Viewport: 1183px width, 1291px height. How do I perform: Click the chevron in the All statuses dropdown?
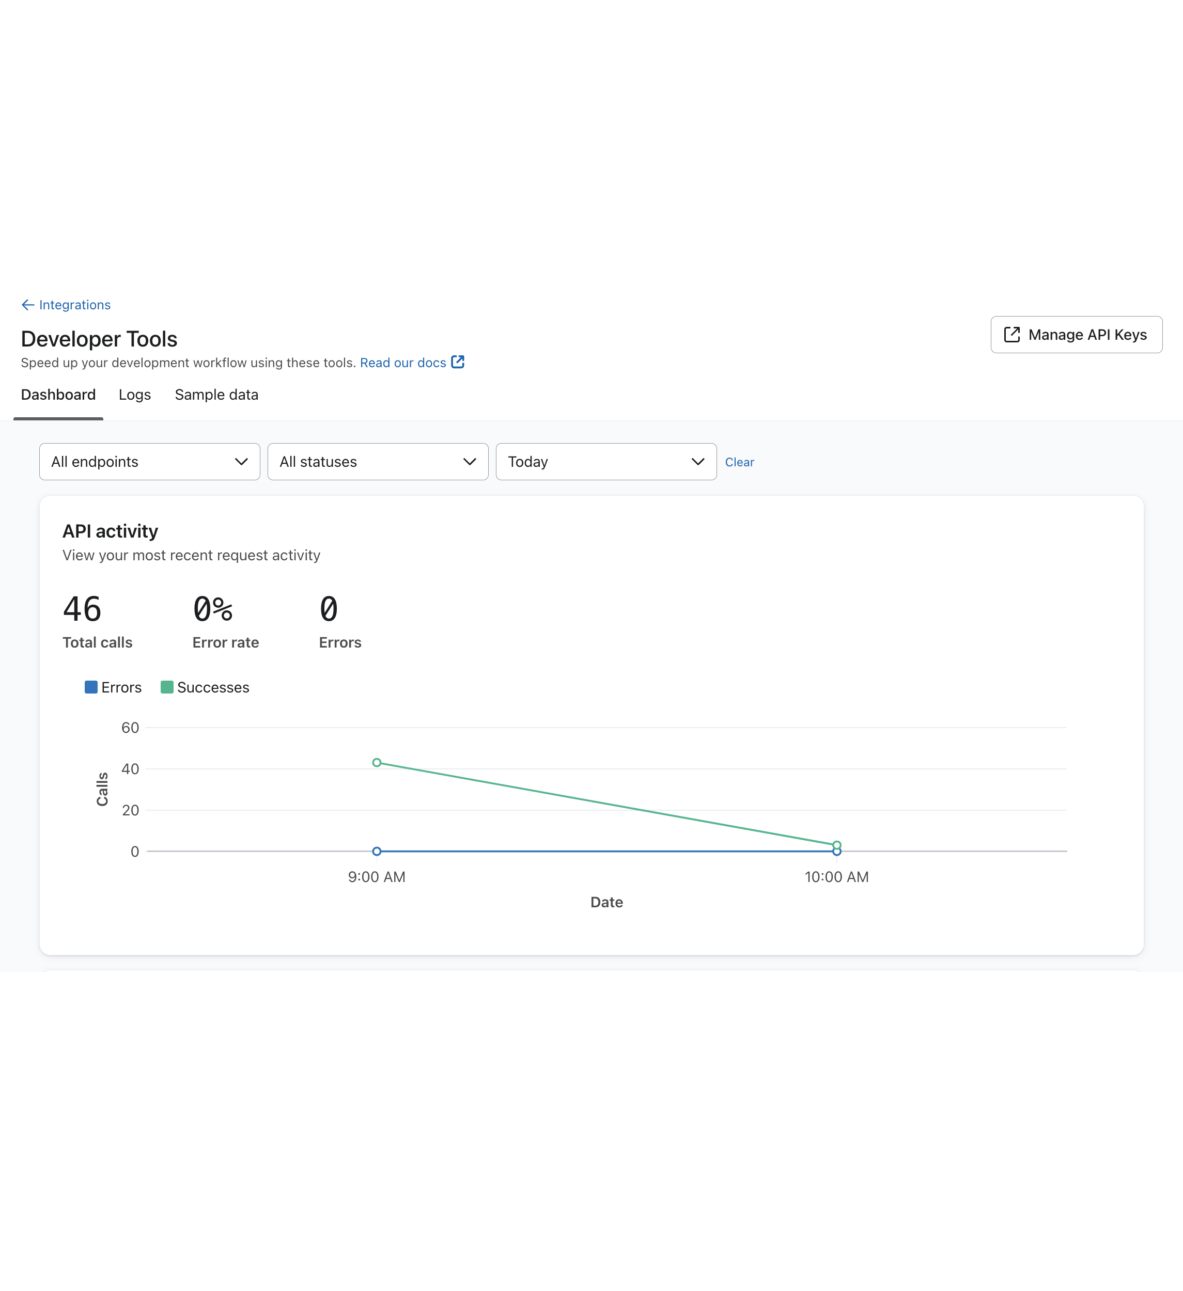click(x=470, y=462)
